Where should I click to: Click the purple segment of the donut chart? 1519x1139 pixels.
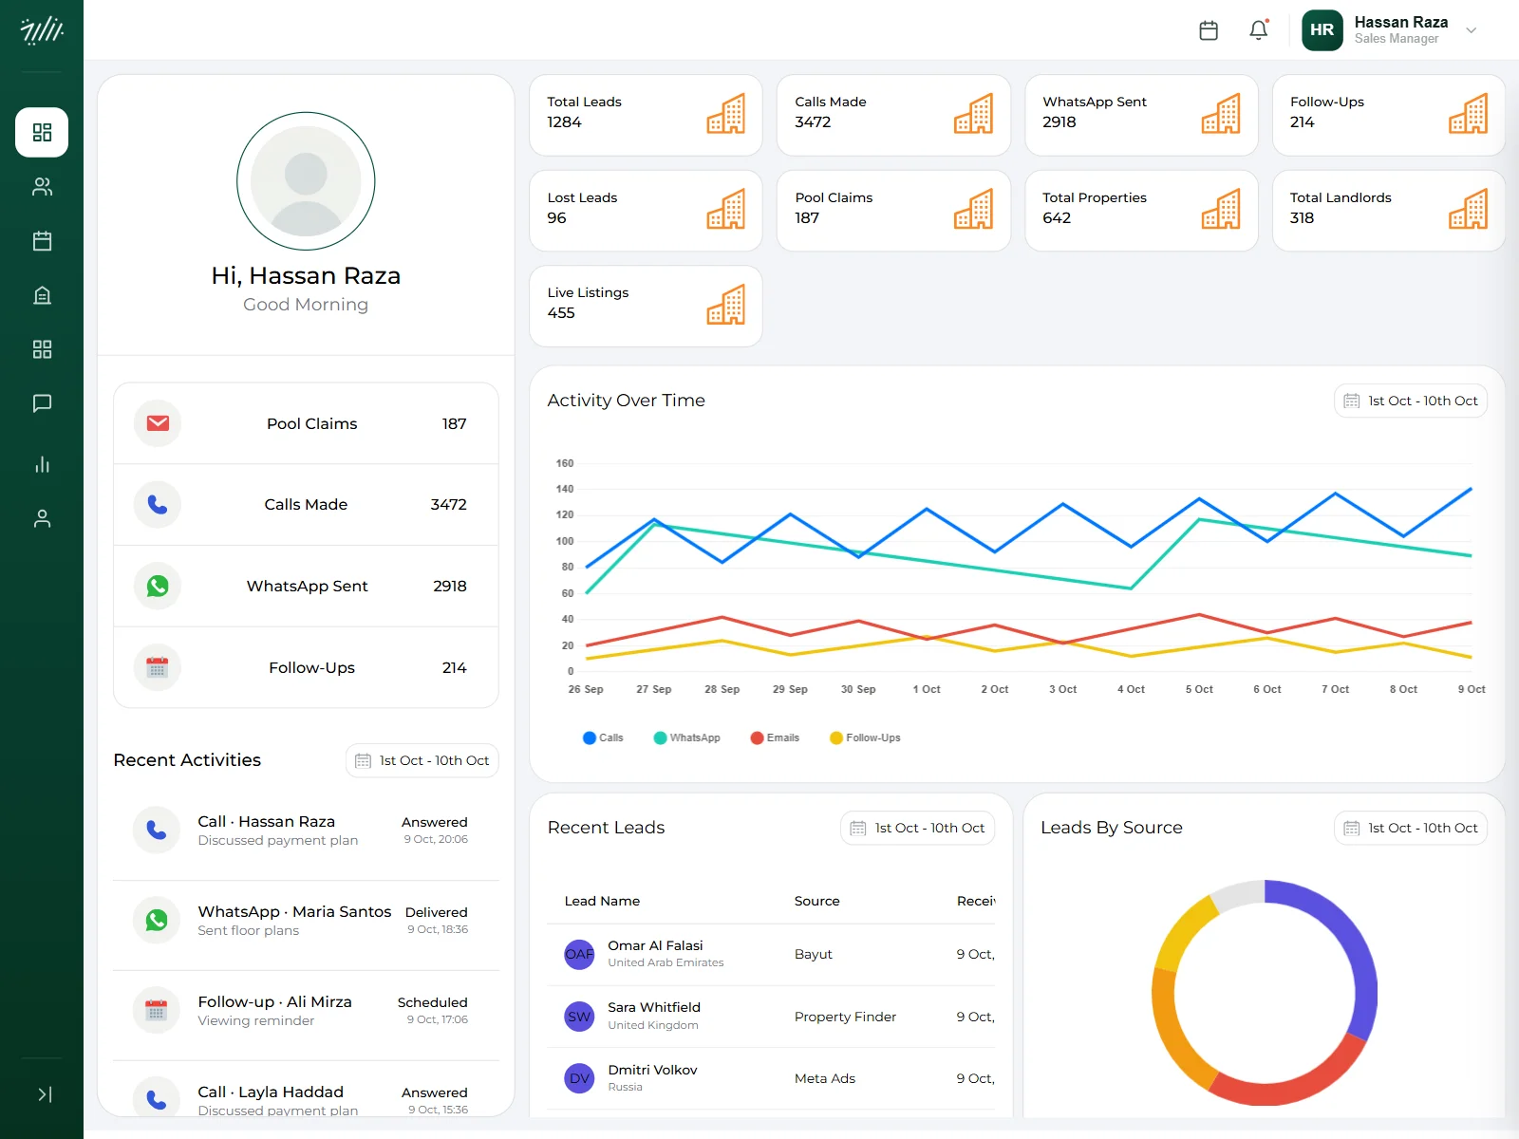click(x=1360, y=949)
